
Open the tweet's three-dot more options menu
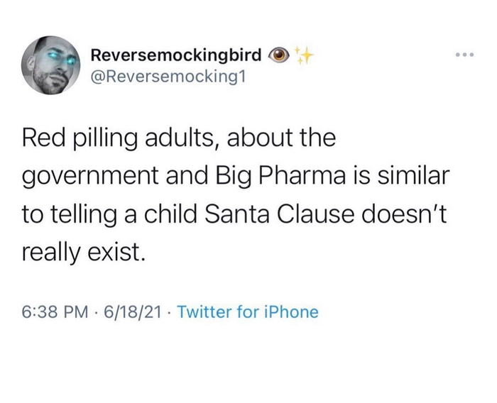point(464,55)
